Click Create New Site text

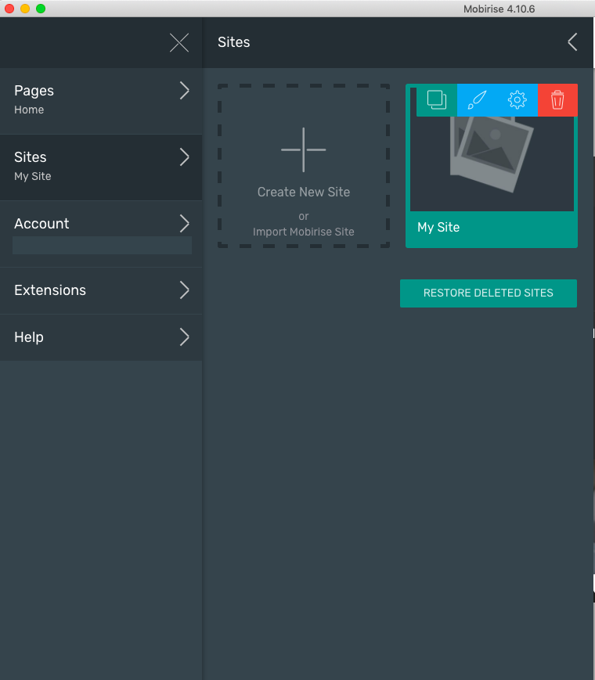[303, 192]
